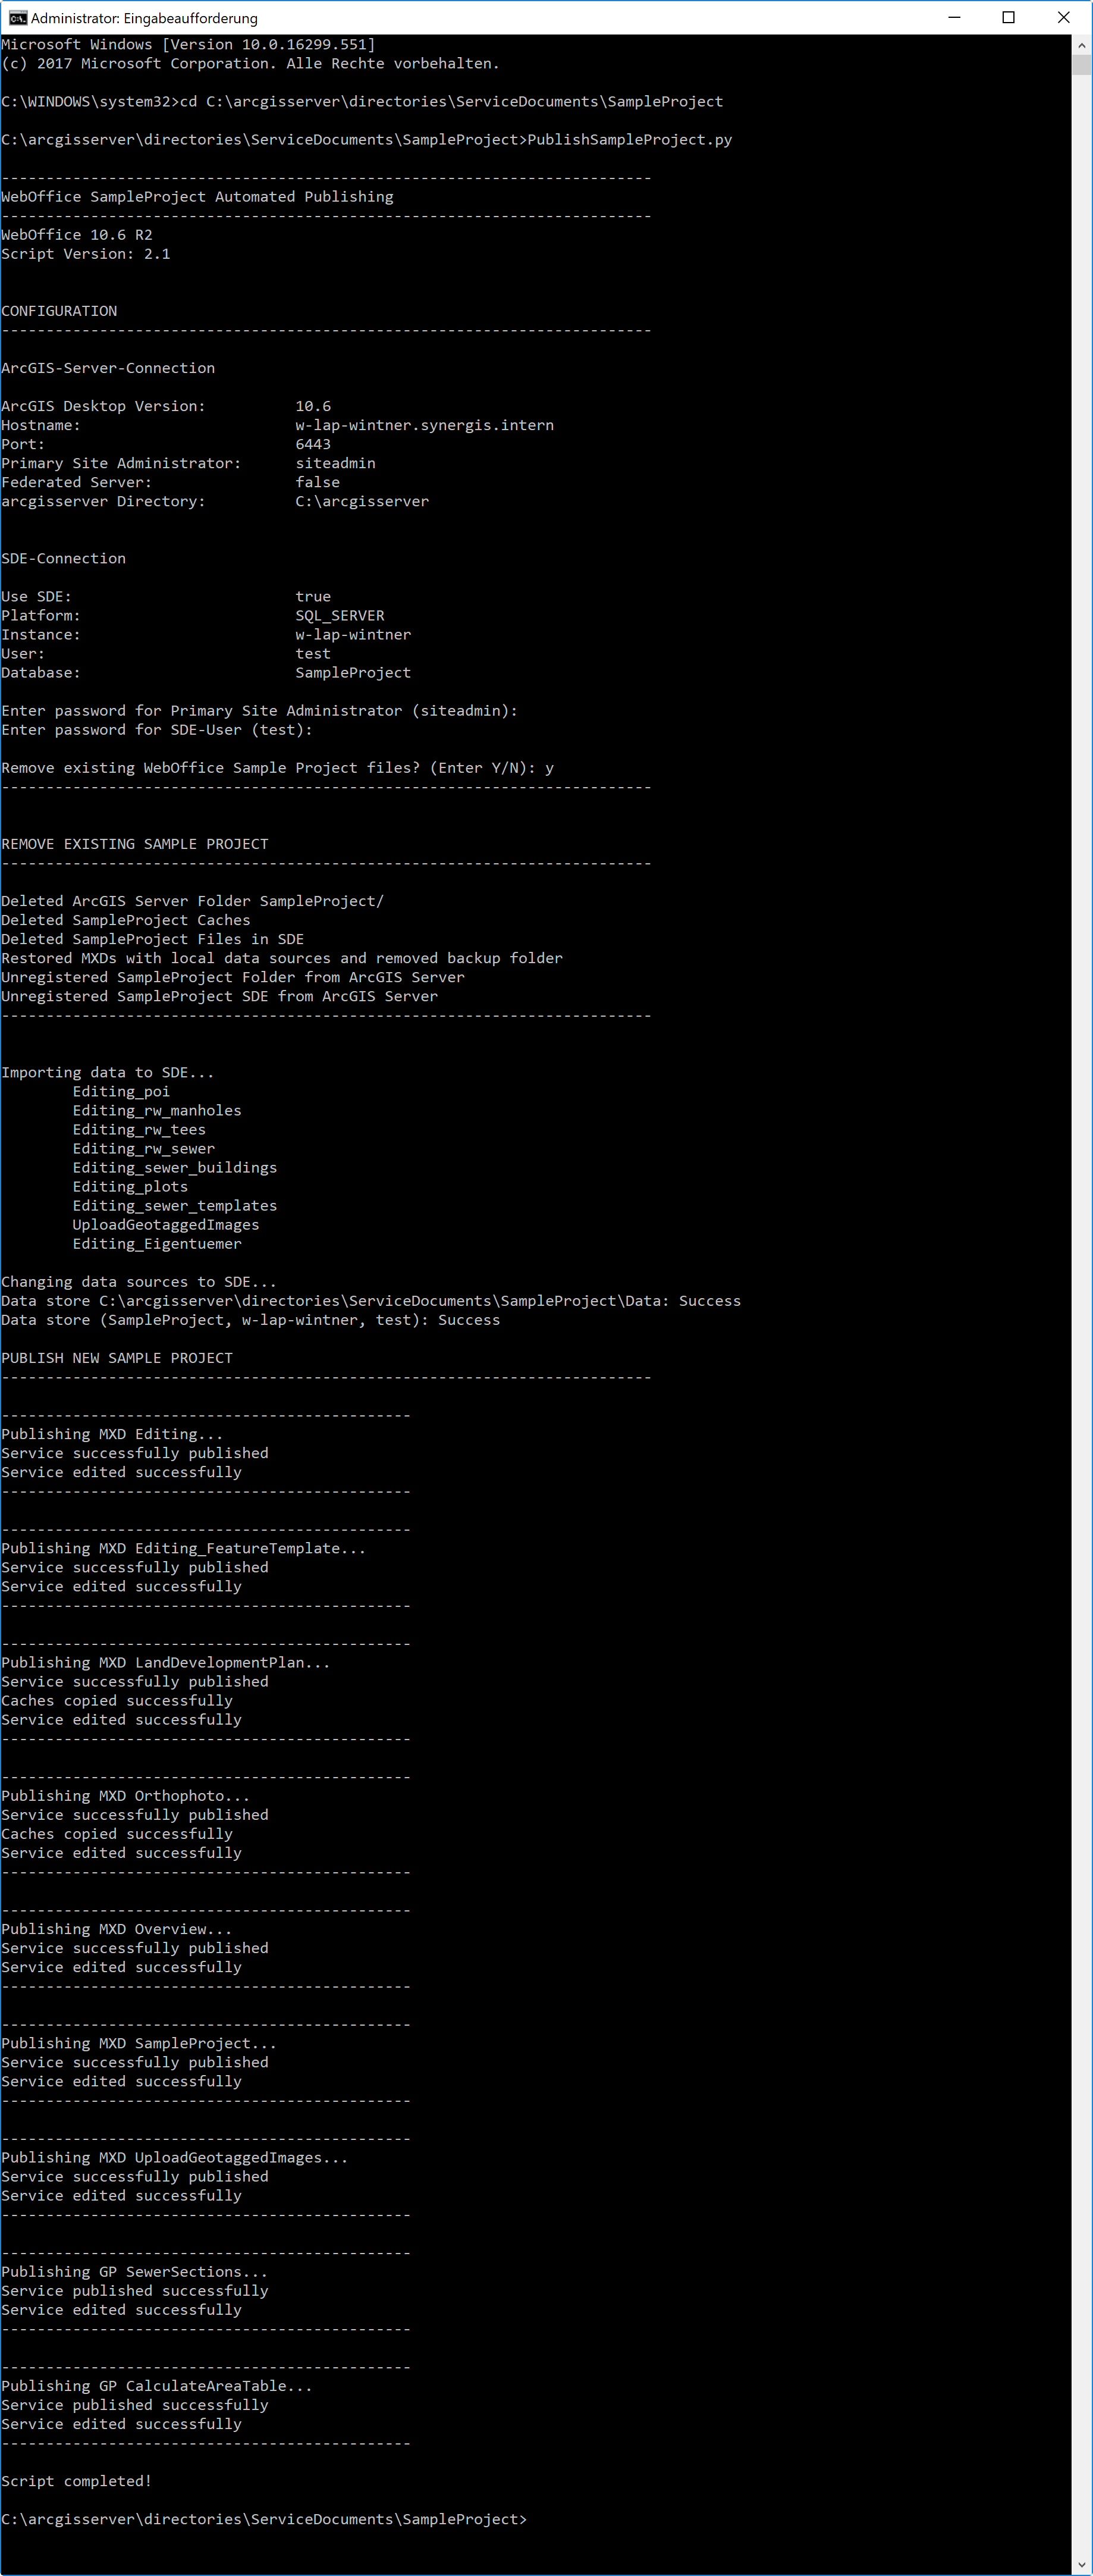Click the text PUBLISH NEW SAMPLE PROJECT
The height and width of the screenshot is (2576, 1093).
click(116, 1357)
